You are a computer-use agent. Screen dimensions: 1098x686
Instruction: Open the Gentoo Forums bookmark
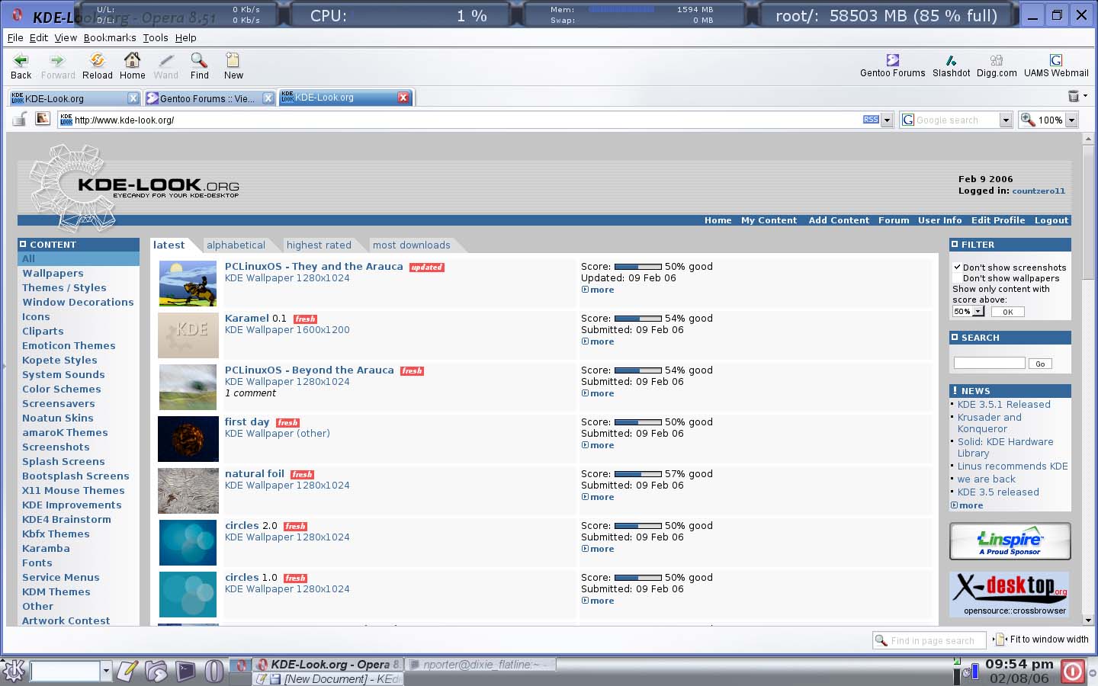coord(892,66)
